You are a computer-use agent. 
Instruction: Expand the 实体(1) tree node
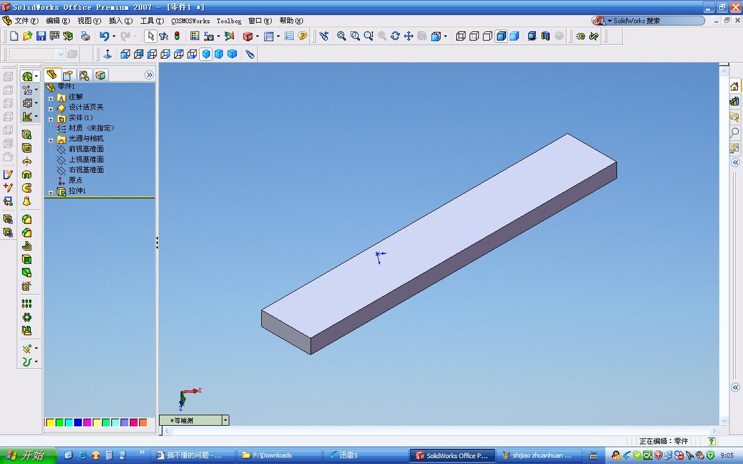(x=51, y=119)
